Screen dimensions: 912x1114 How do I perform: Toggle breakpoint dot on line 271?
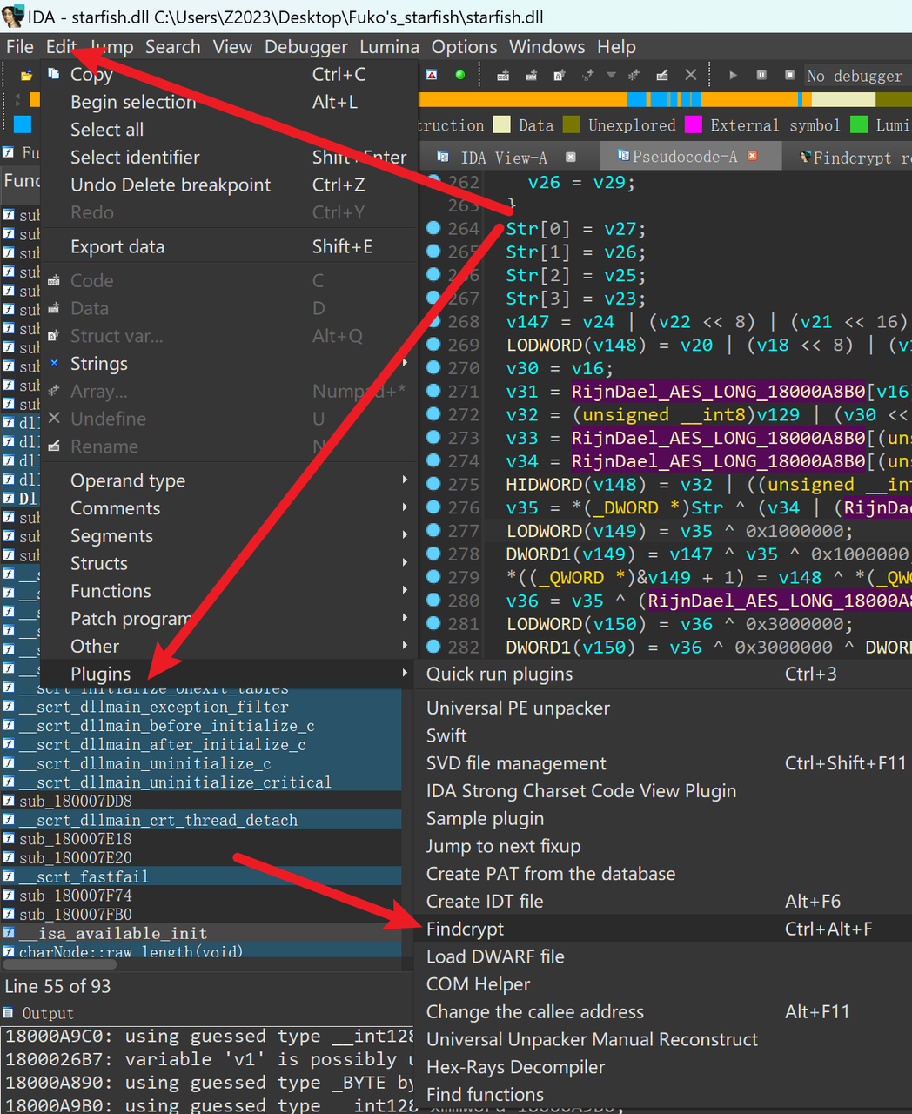coord(433,391)
